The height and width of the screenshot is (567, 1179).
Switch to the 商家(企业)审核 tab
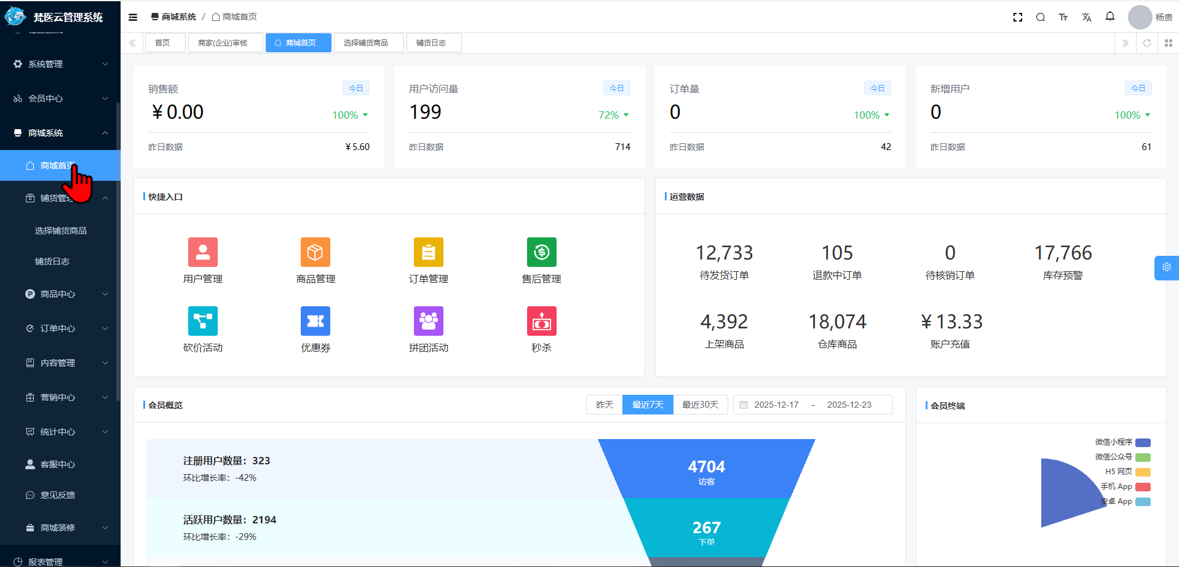click(x=223, y=43)
